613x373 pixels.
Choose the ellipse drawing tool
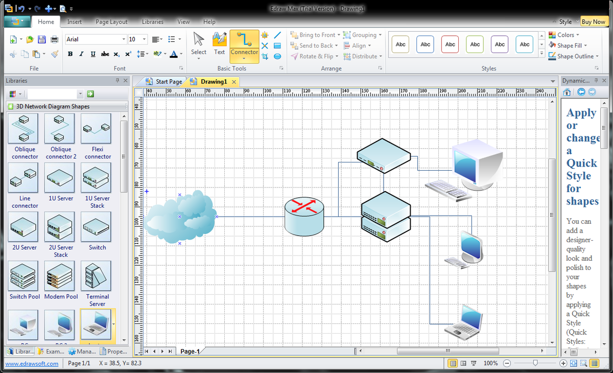click(277, 57)
